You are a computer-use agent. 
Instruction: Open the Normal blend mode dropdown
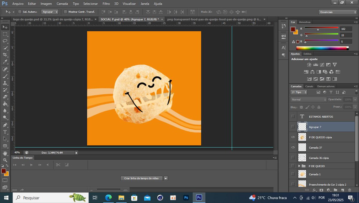(x=308, y=99)
